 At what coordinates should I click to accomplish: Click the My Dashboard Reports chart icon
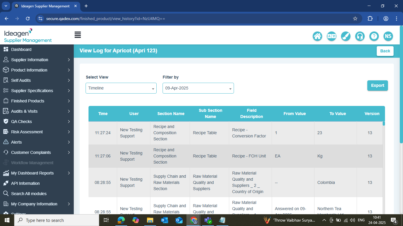coord(6,173)
